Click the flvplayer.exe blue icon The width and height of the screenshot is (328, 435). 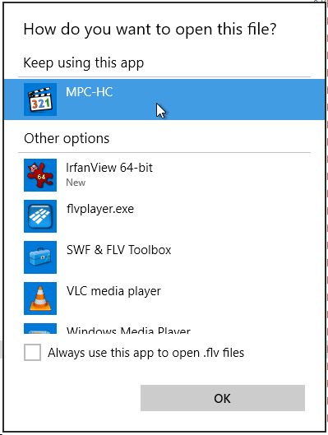tap(40, 216)
